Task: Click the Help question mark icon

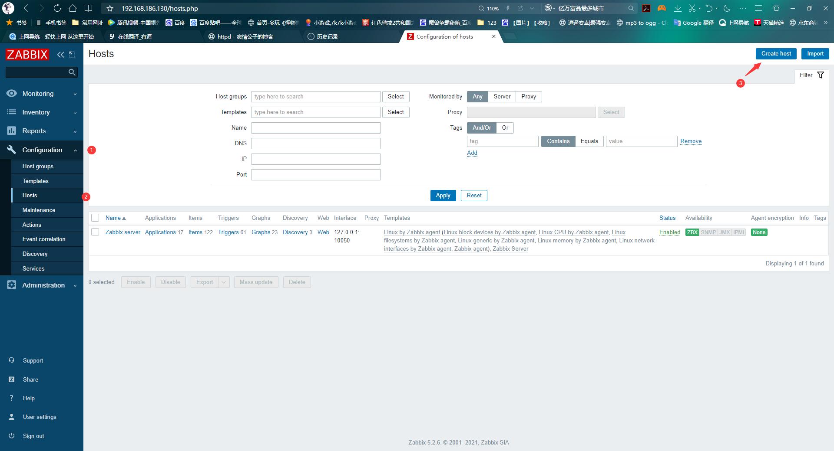Action: (x=12, y=398)
